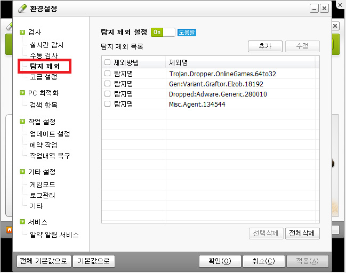Click the 전체 기본값으로 button
This screenshot has width=346, height=273.
coord(44,261)
